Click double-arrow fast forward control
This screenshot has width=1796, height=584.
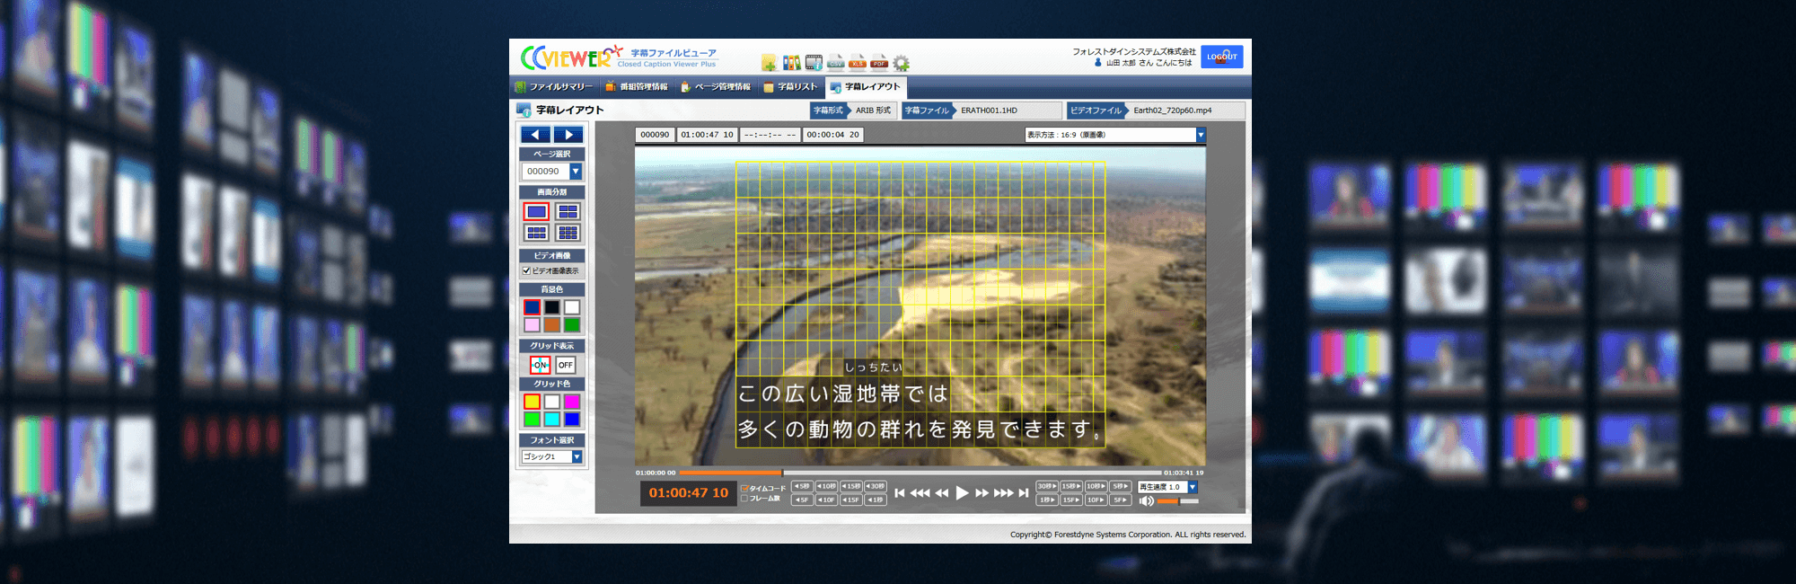point(982,493)
